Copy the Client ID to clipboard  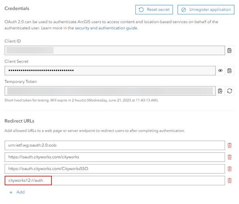click(229, 50)
